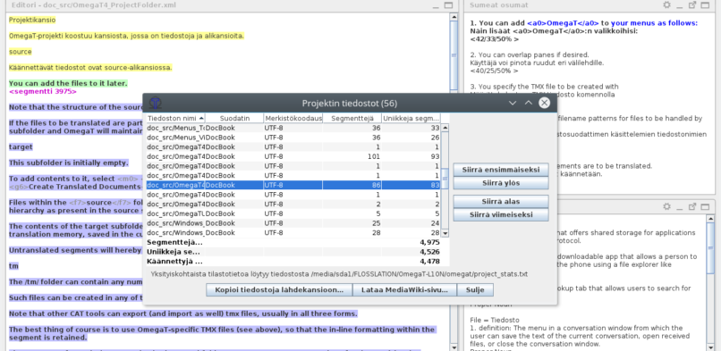
Task: Close the Projektin tiedostot dialog with X
Action: 545,103
